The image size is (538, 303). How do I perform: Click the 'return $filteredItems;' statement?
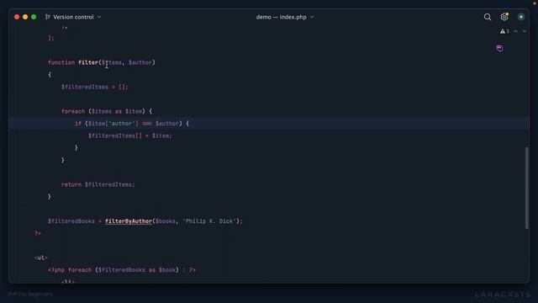tap(98, 184)
